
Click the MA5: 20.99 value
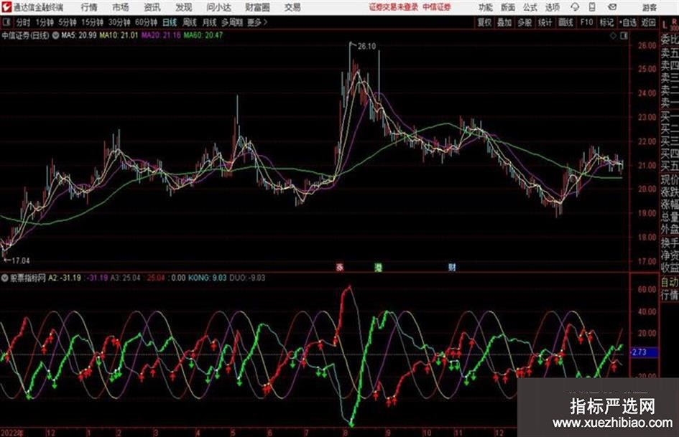pyautogui.click(x=79, y=35)
